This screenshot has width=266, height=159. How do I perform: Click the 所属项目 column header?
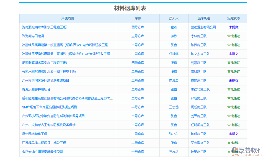click(67, 18)
